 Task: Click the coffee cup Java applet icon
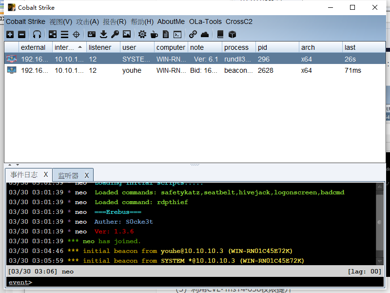point(154,34)
